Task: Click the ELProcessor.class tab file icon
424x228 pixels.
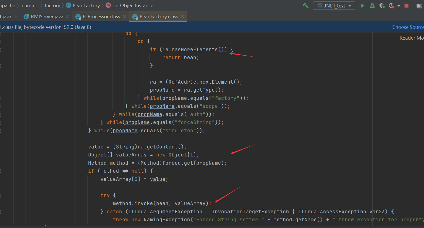Action: [78, 17]
